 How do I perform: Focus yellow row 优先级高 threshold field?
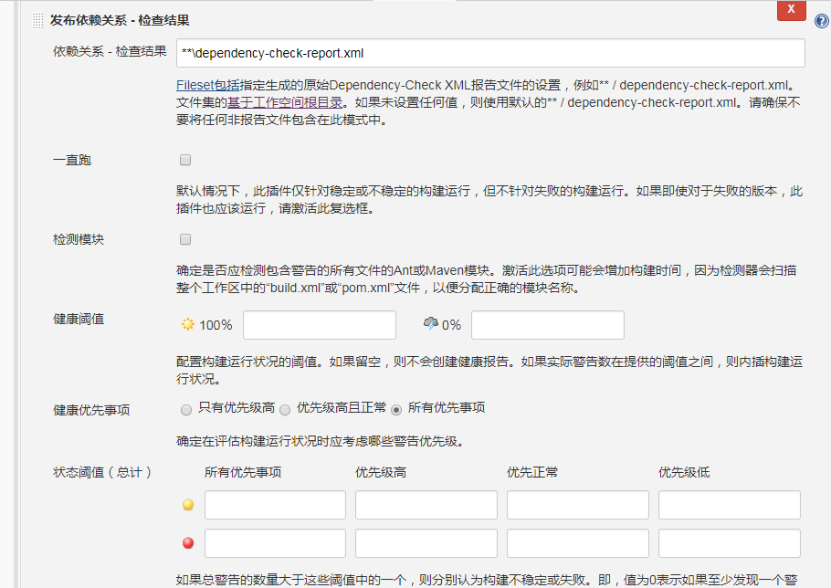coord(426,505)
